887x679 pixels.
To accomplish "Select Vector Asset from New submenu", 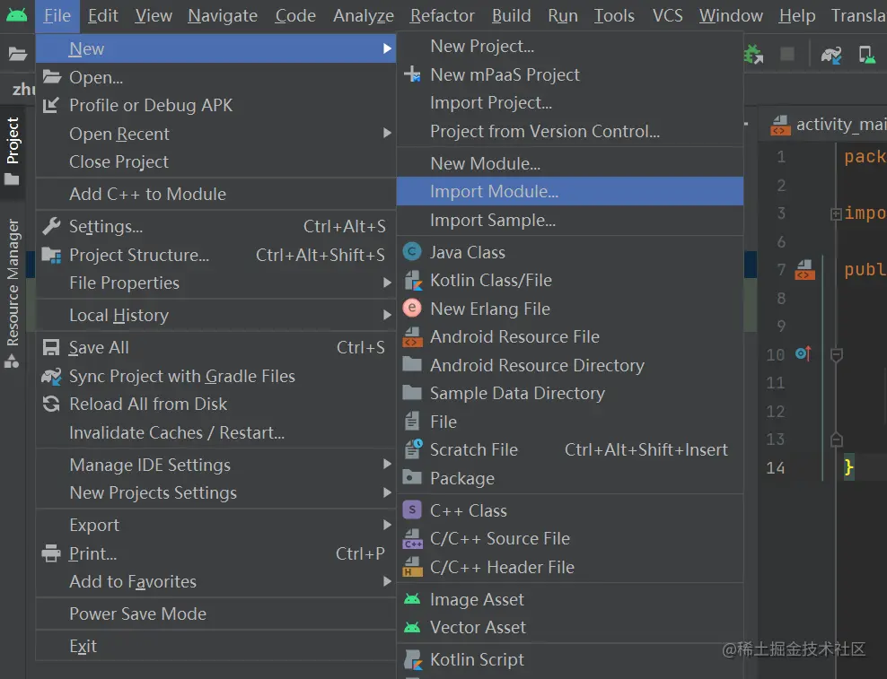I will pos(478,627).
